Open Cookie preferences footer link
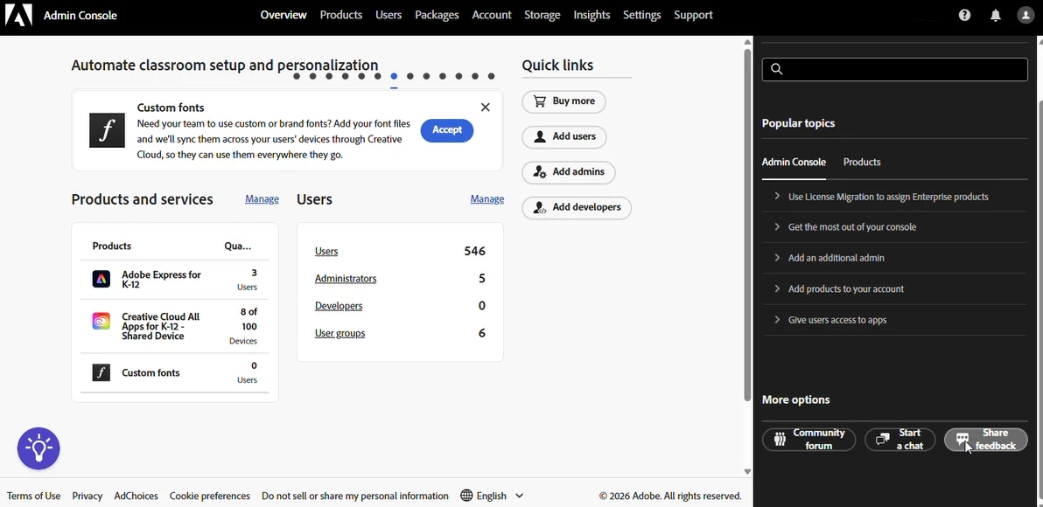This screenshot has height=507, width=1043. (x=209, y=496)
